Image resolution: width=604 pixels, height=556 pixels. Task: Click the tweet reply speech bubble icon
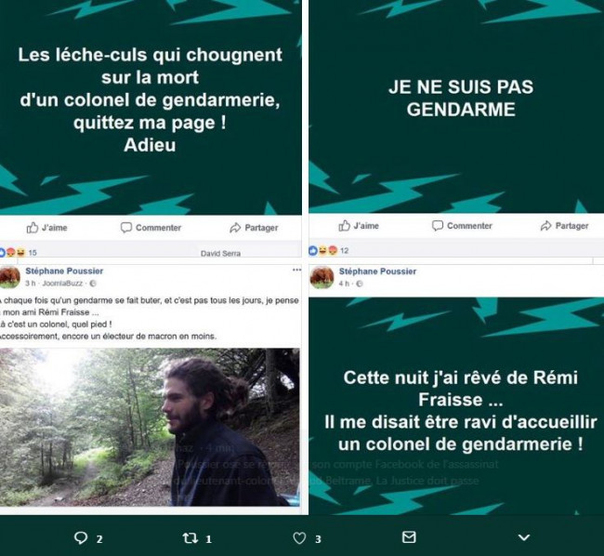point(81,537)
